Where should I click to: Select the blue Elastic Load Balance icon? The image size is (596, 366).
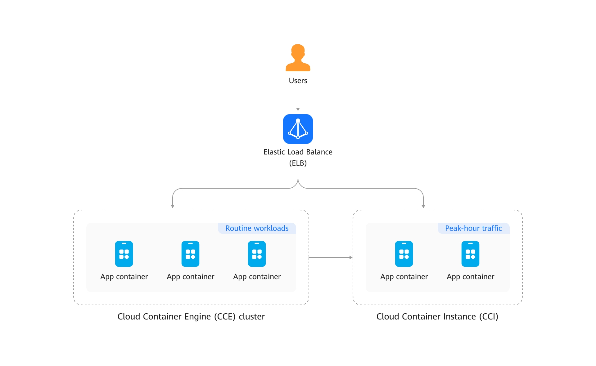point(298,129)
